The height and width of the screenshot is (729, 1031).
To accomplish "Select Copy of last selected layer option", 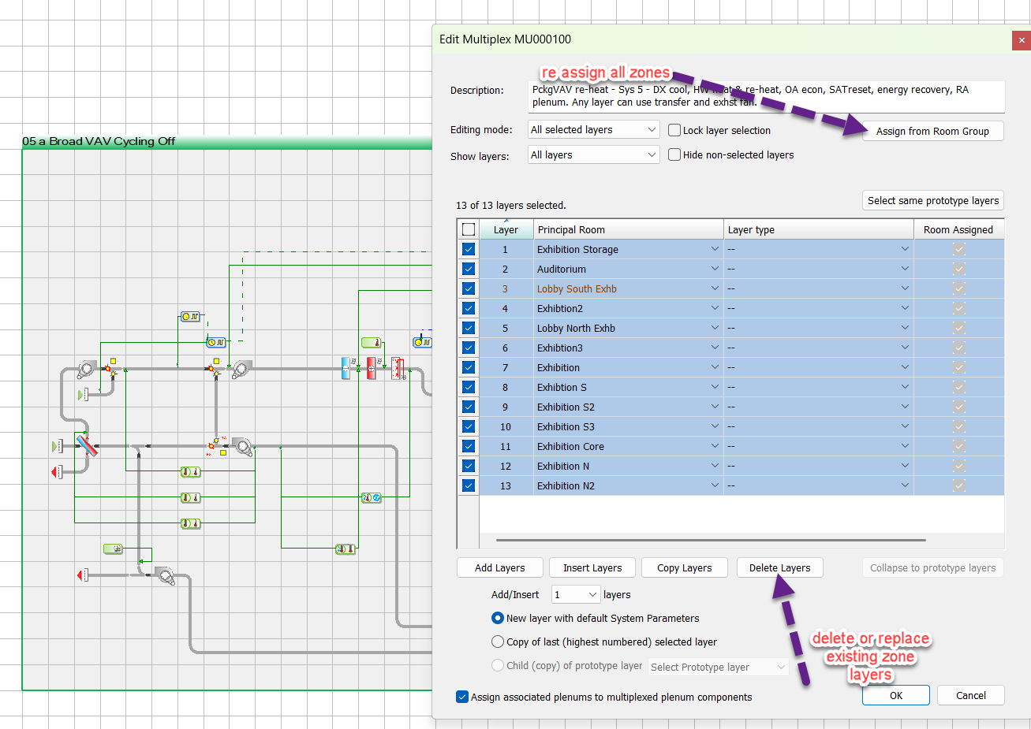I will 498,642.
